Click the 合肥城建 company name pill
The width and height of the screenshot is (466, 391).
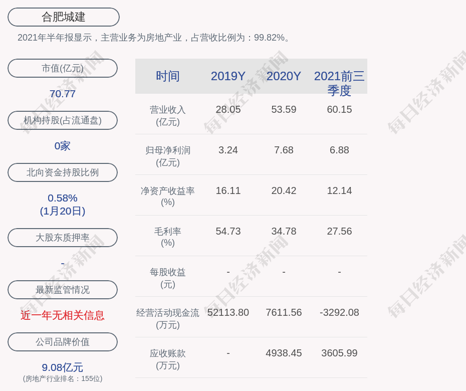tap(64, 17)
